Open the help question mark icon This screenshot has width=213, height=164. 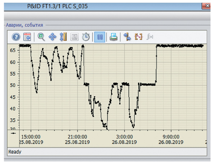(16, 37)
